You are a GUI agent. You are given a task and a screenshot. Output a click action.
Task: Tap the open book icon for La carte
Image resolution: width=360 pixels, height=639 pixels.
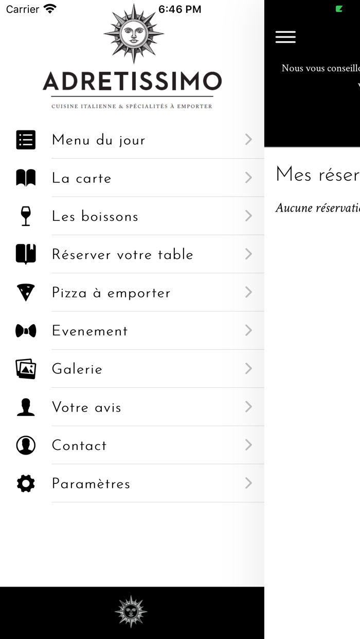click(26, 178)
